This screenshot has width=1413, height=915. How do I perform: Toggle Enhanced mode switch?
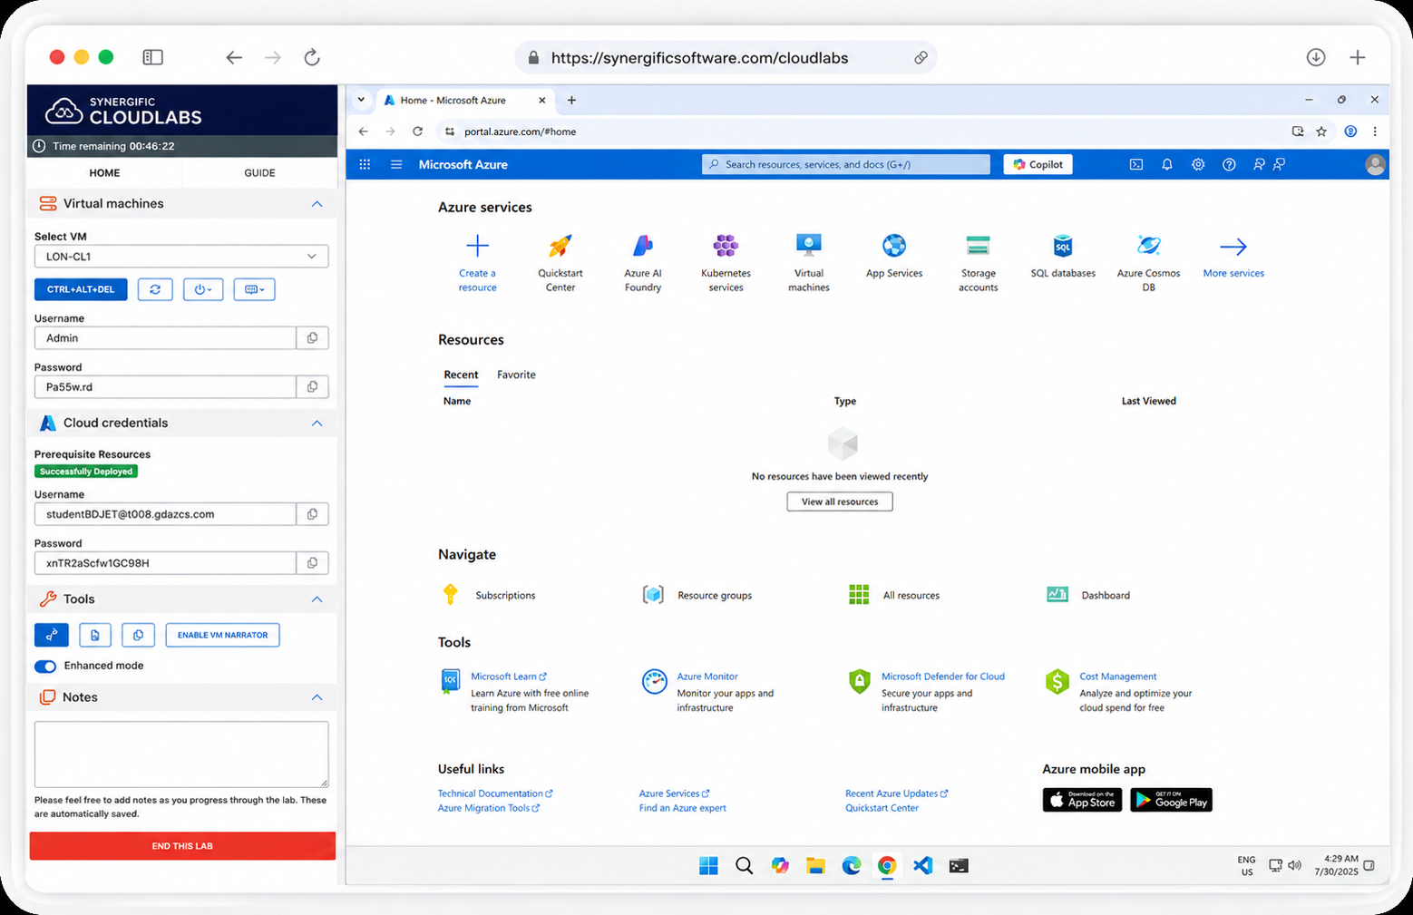pos(45,667)
